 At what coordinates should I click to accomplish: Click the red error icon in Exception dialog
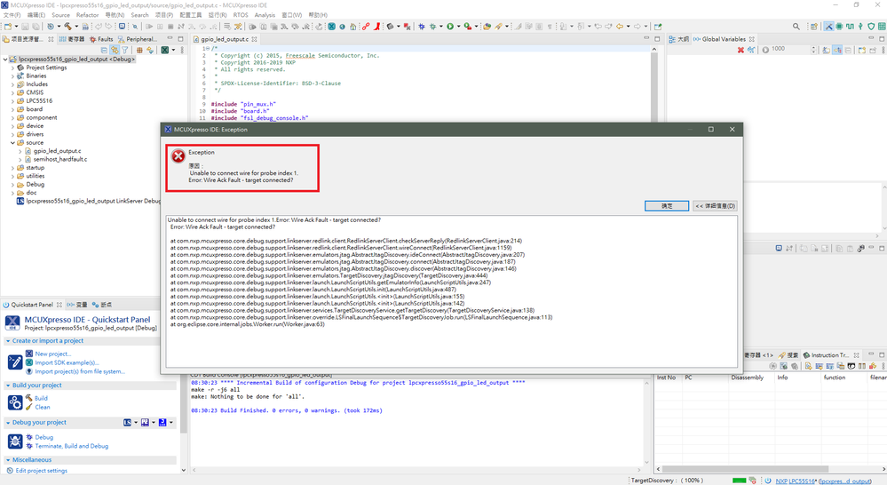tap(178, 155)
